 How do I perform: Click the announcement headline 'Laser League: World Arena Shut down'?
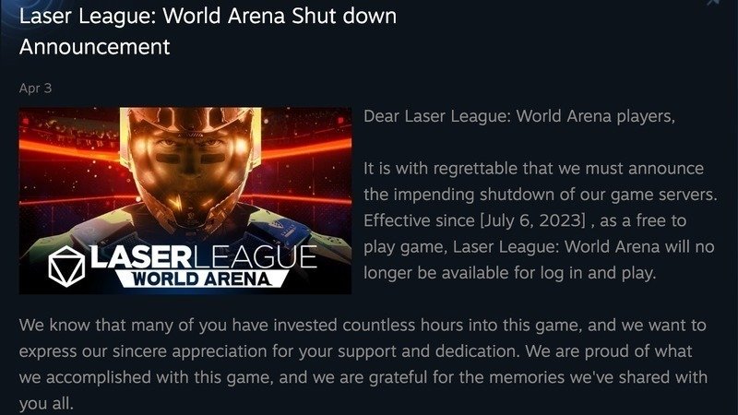pyautogui.click(x=208, y=16)
